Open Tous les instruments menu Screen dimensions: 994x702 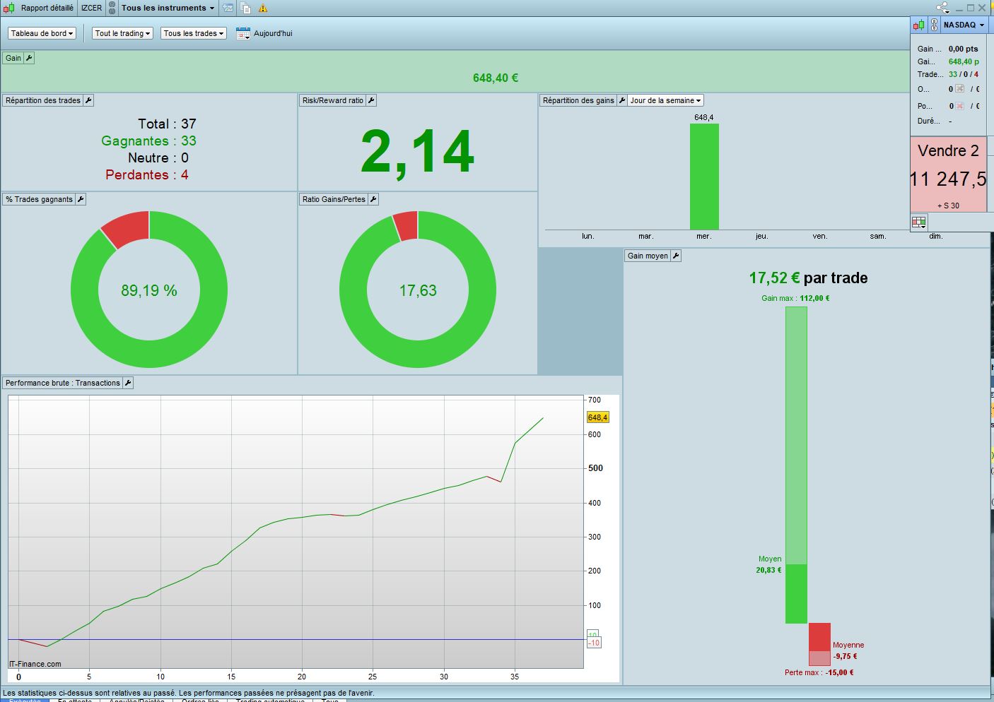[168, 8]
